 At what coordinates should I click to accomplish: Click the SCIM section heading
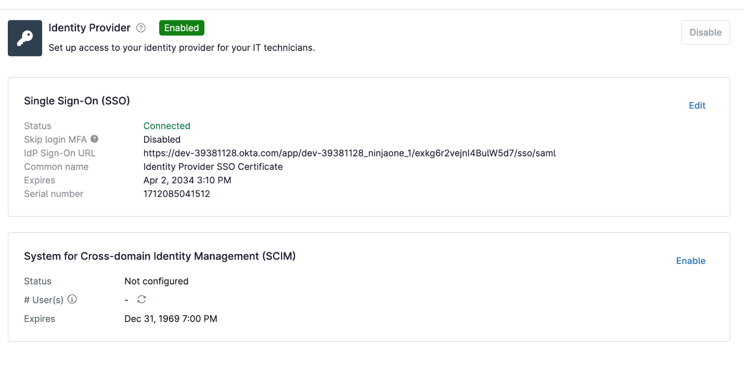click(160, 256)
